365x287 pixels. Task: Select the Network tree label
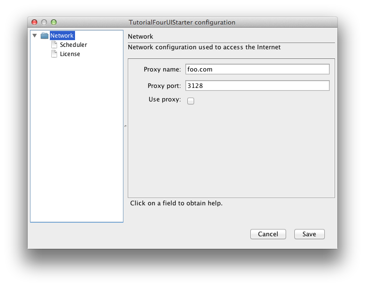point(62,36)
